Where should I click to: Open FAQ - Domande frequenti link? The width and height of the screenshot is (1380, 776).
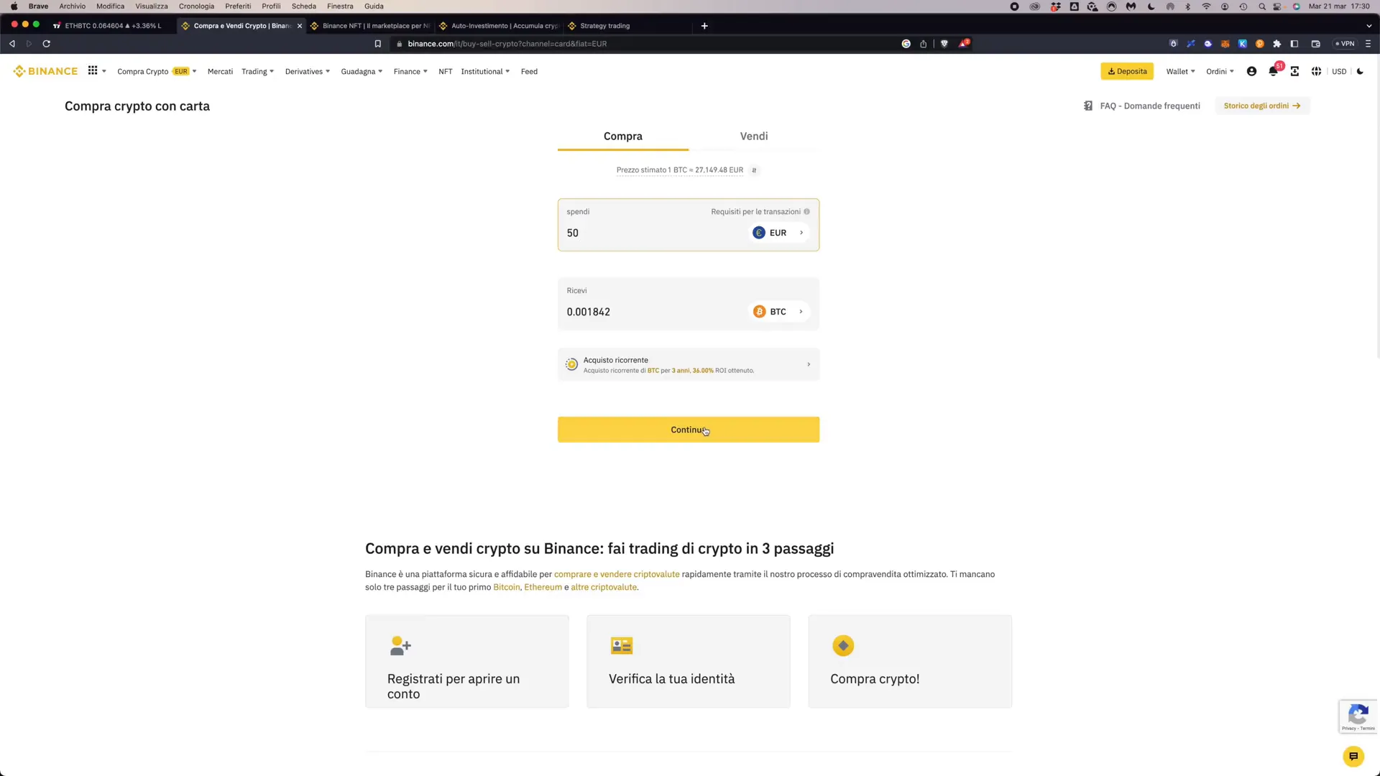[1150, 106]
